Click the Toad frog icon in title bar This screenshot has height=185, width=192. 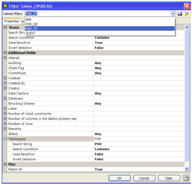5,6
